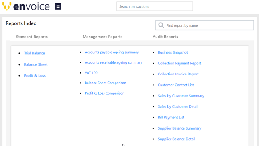Open Accounts receivable ageing summary
The height and width of the screenshot is (147, 261).
pos(114,62)
